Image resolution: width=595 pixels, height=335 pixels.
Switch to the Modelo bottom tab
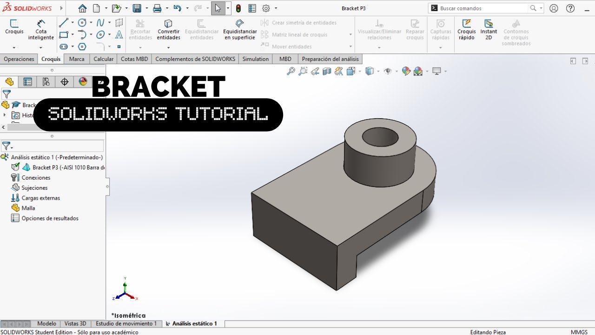click(46, 323)
